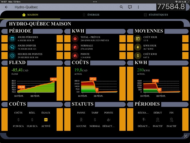Image resolution: width=190 pixels, height=143 pixels.
Task: Open the Jours d'hiver row text
Action: [x=27, y=47]
